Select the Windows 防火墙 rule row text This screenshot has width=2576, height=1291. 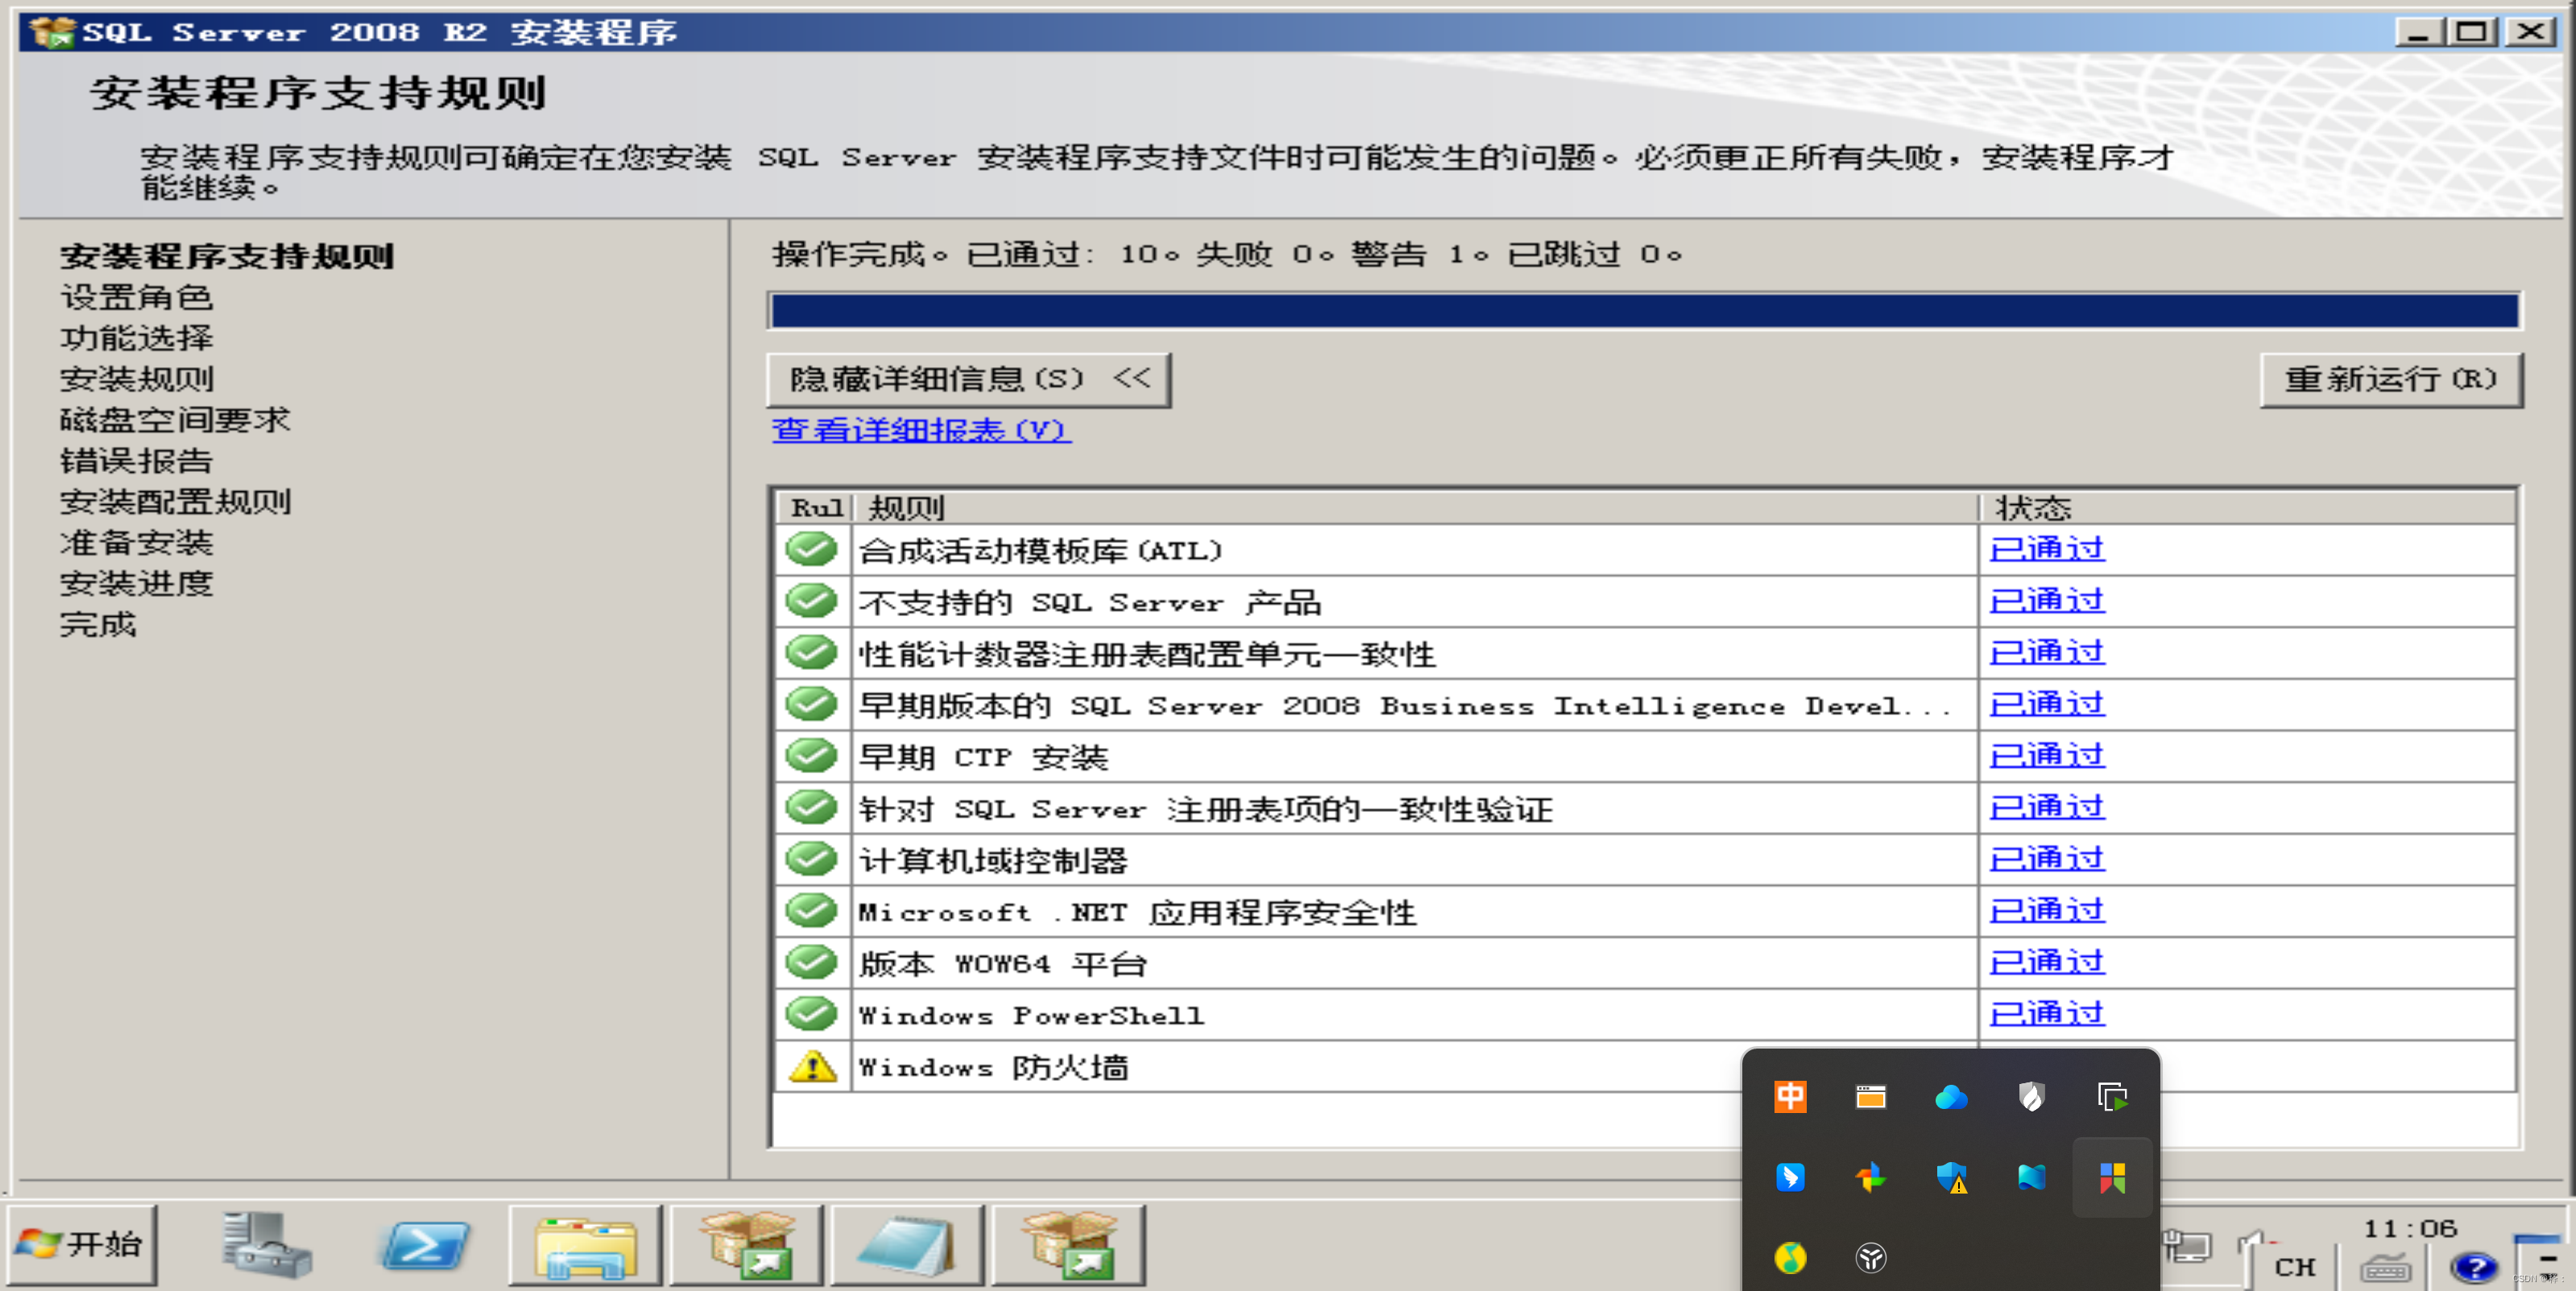point(993,1067)
